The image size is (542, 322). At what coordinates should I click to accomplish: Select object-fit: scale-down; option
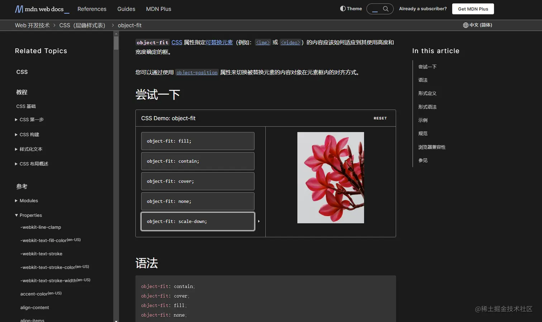pyautogui.click(x=198, y=222)
